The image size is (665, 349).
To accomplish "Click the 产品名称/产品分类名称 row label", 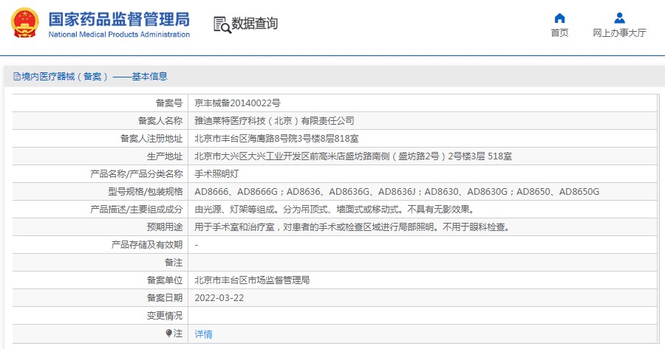I will (x=136, y=174).
